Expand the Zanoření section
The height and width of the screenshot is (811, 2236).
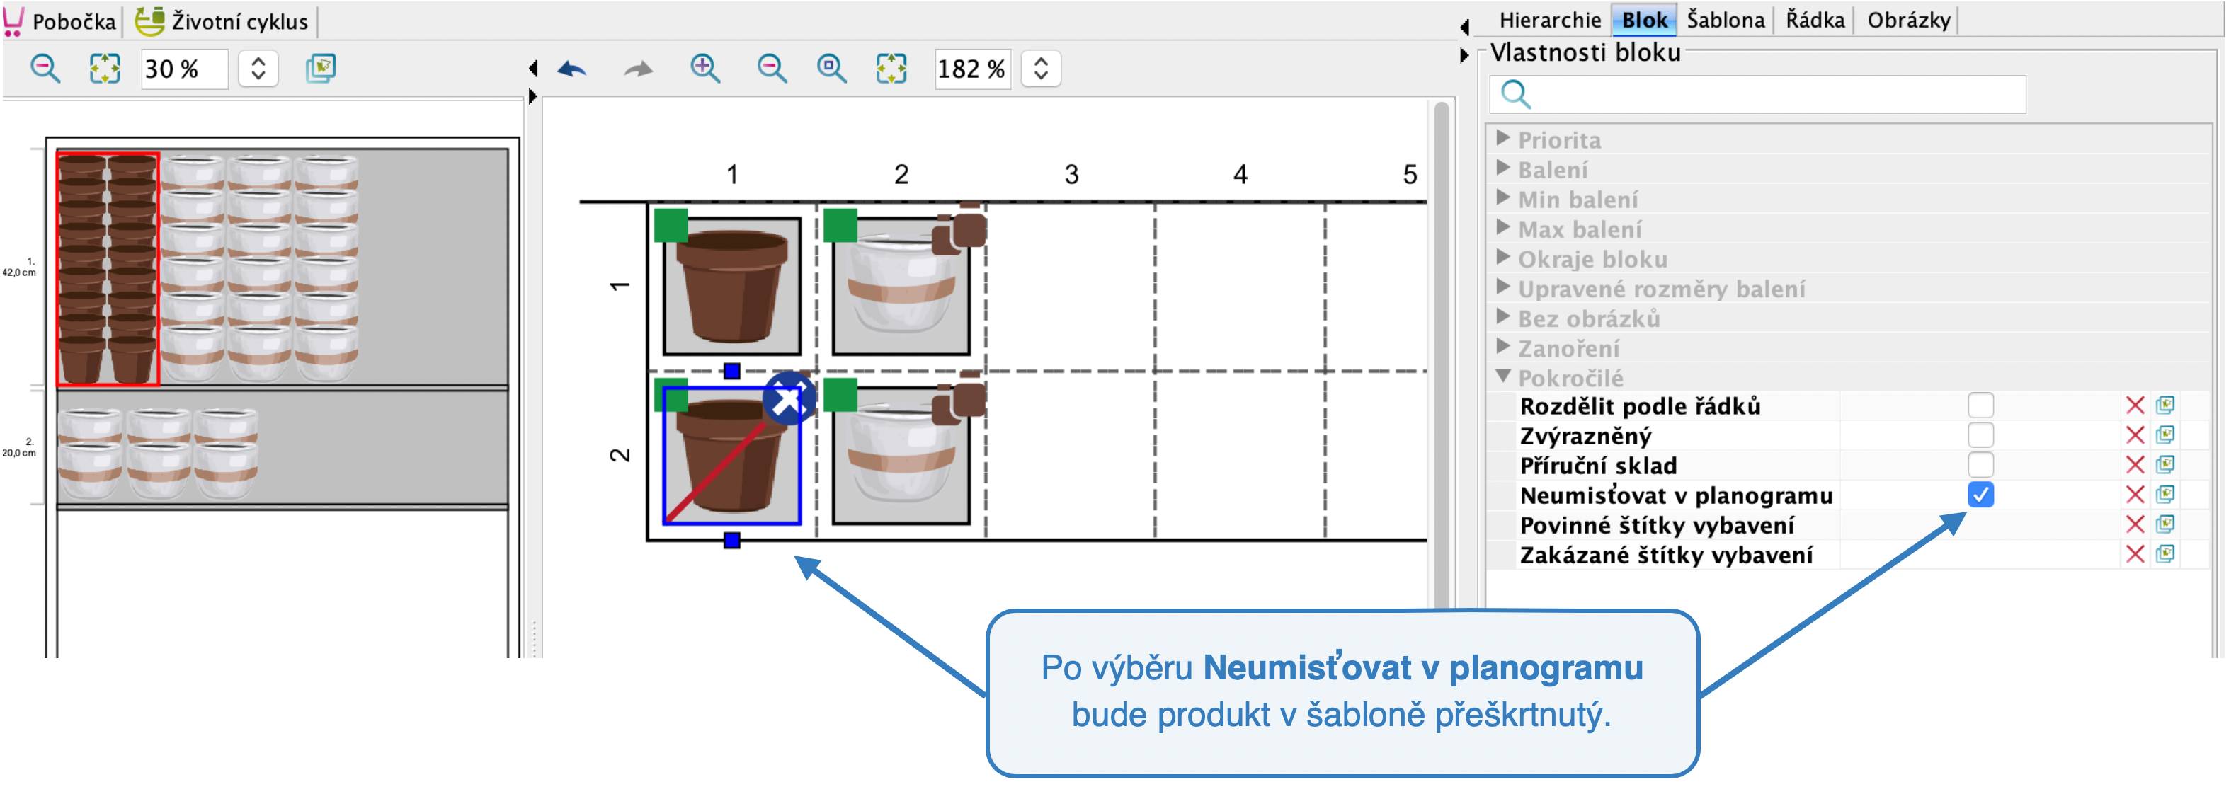click(1502, 347)
